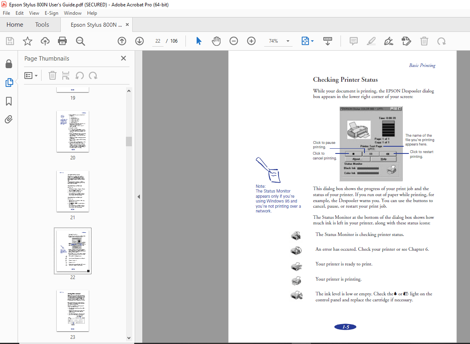Screen dimensions: 470x344
Task: Open the page display options dropdown
Action: pyautogui.click(x=307, y=41)
